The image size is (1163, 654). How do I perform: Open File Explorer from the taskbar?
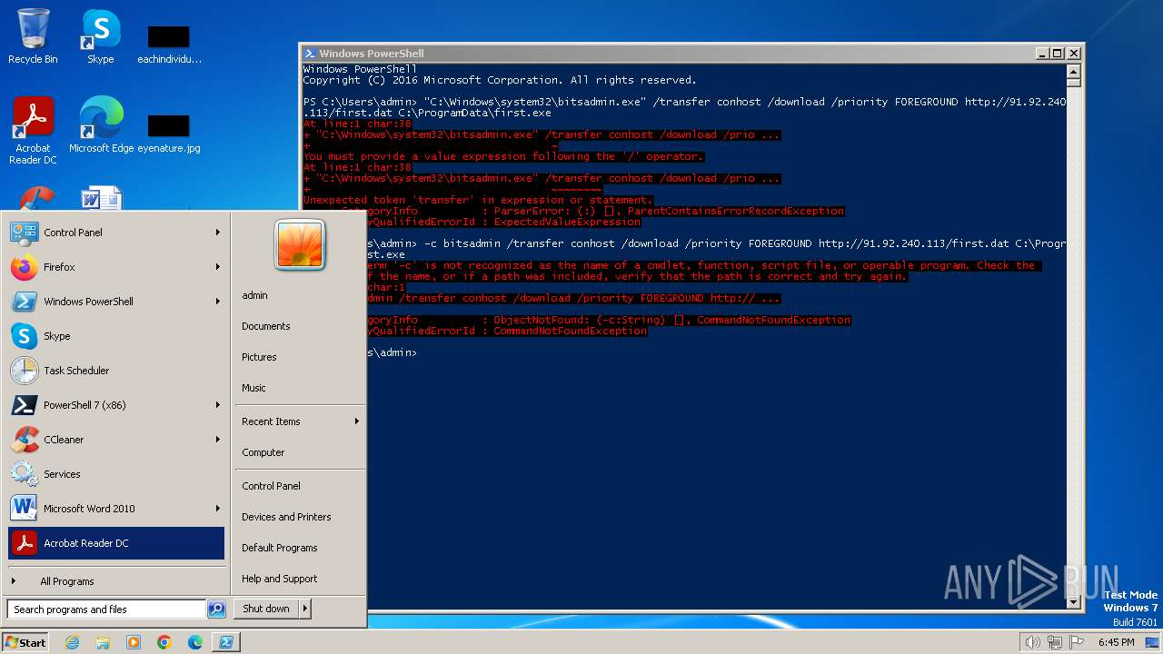click(103, 642)
